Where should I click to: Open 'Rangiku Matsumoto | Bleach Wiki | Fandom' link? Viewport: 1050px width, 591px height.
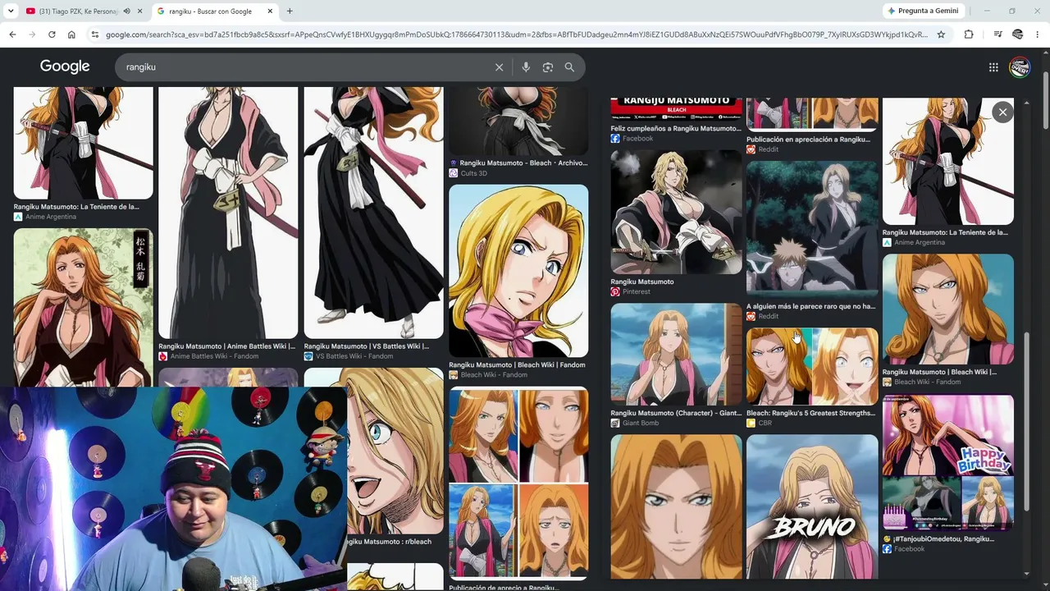517,365
